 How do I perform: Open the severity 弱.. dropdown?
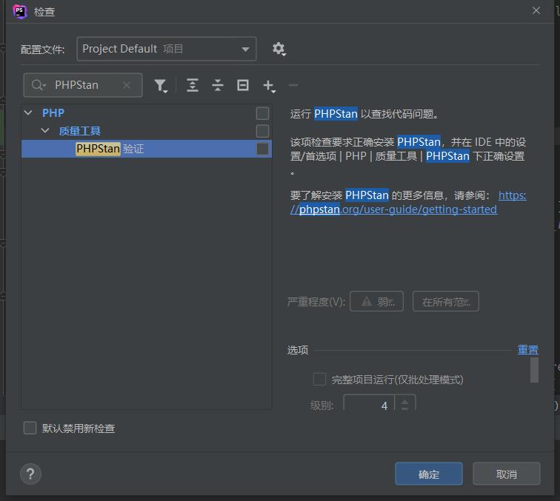(x=376, y=301)
